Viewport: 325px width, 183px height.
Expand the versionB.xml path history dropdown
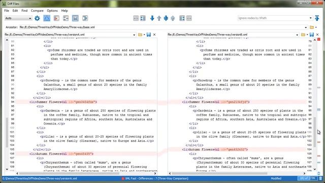click(x=297, y=35)
